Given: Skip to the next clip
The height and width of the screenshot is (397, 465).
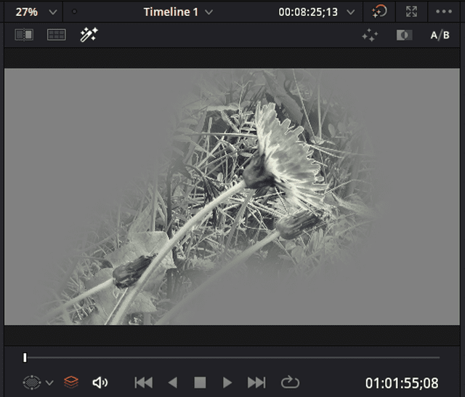Looking at the screenshot, I should pyautogui.click(x=256, y=382).
